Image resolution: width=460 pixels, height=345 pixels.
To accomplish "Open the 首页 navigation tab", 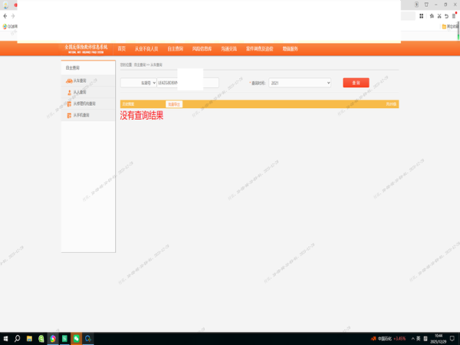I will click(x=121, y=48).
